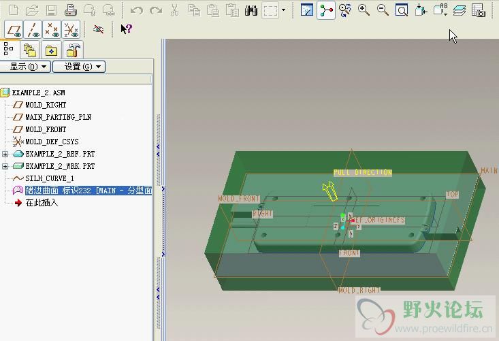Viewport: 499px width, 341px height.
Task: Toggle datum points display
Action: click(x=52, y=29)
